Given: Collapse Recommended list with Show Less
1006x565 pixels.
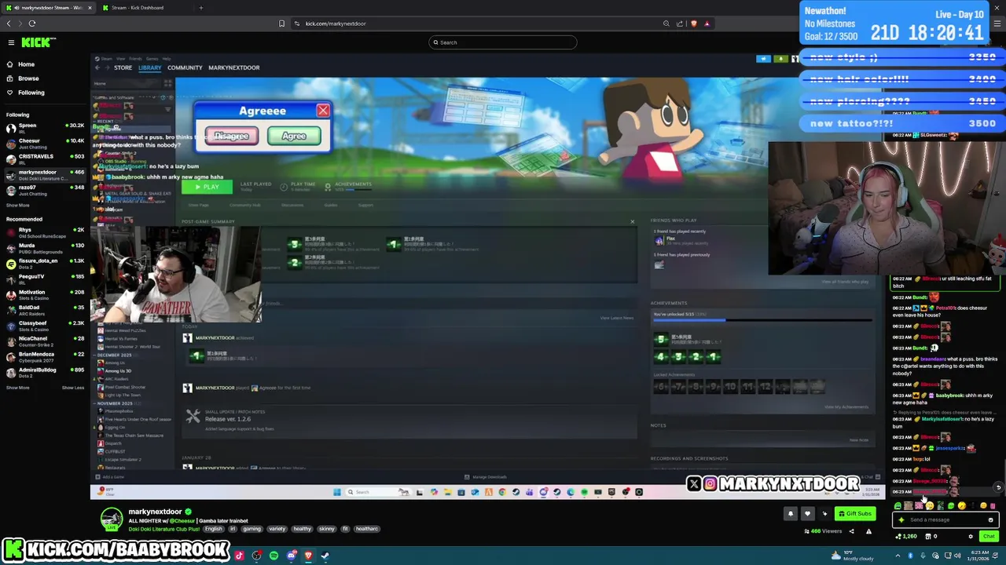Looking at the screenshot, I should (73, 388).
